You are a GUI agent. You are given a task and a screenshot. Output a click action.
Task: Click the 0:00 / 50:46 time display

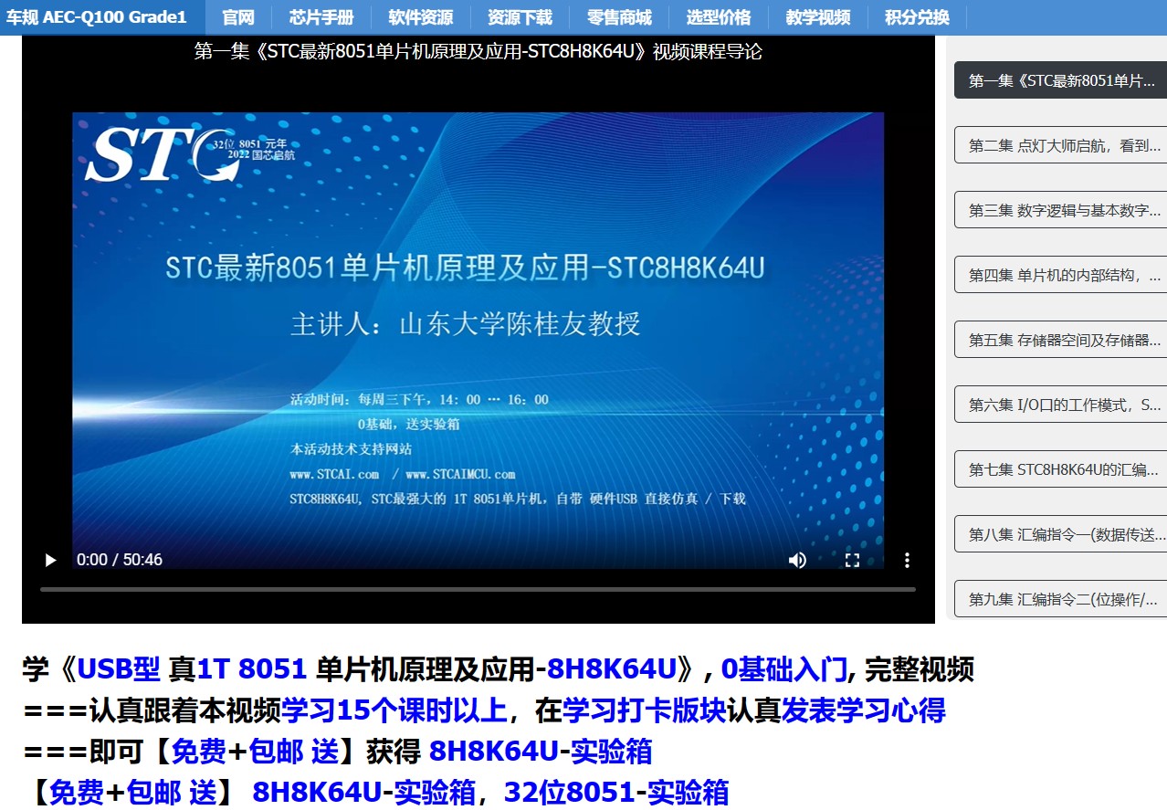120,560
